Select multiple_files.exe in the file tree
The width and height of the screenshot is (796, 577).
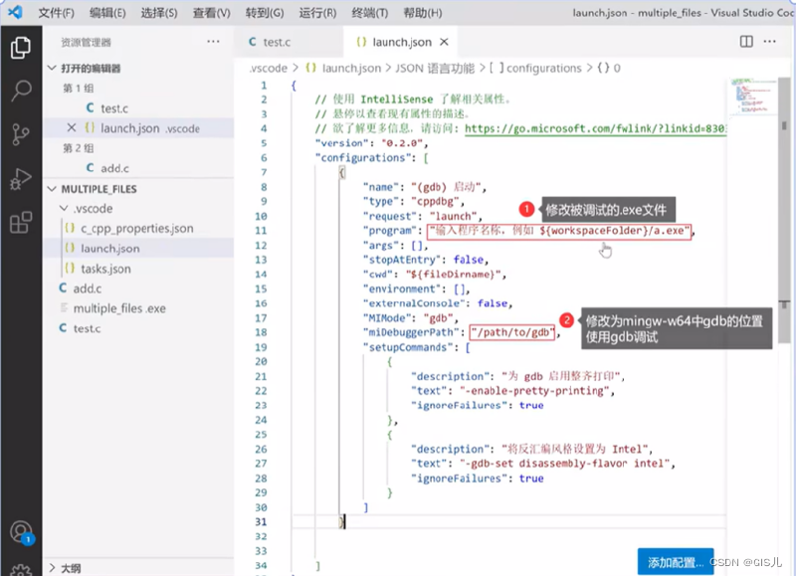click(138, 308)
